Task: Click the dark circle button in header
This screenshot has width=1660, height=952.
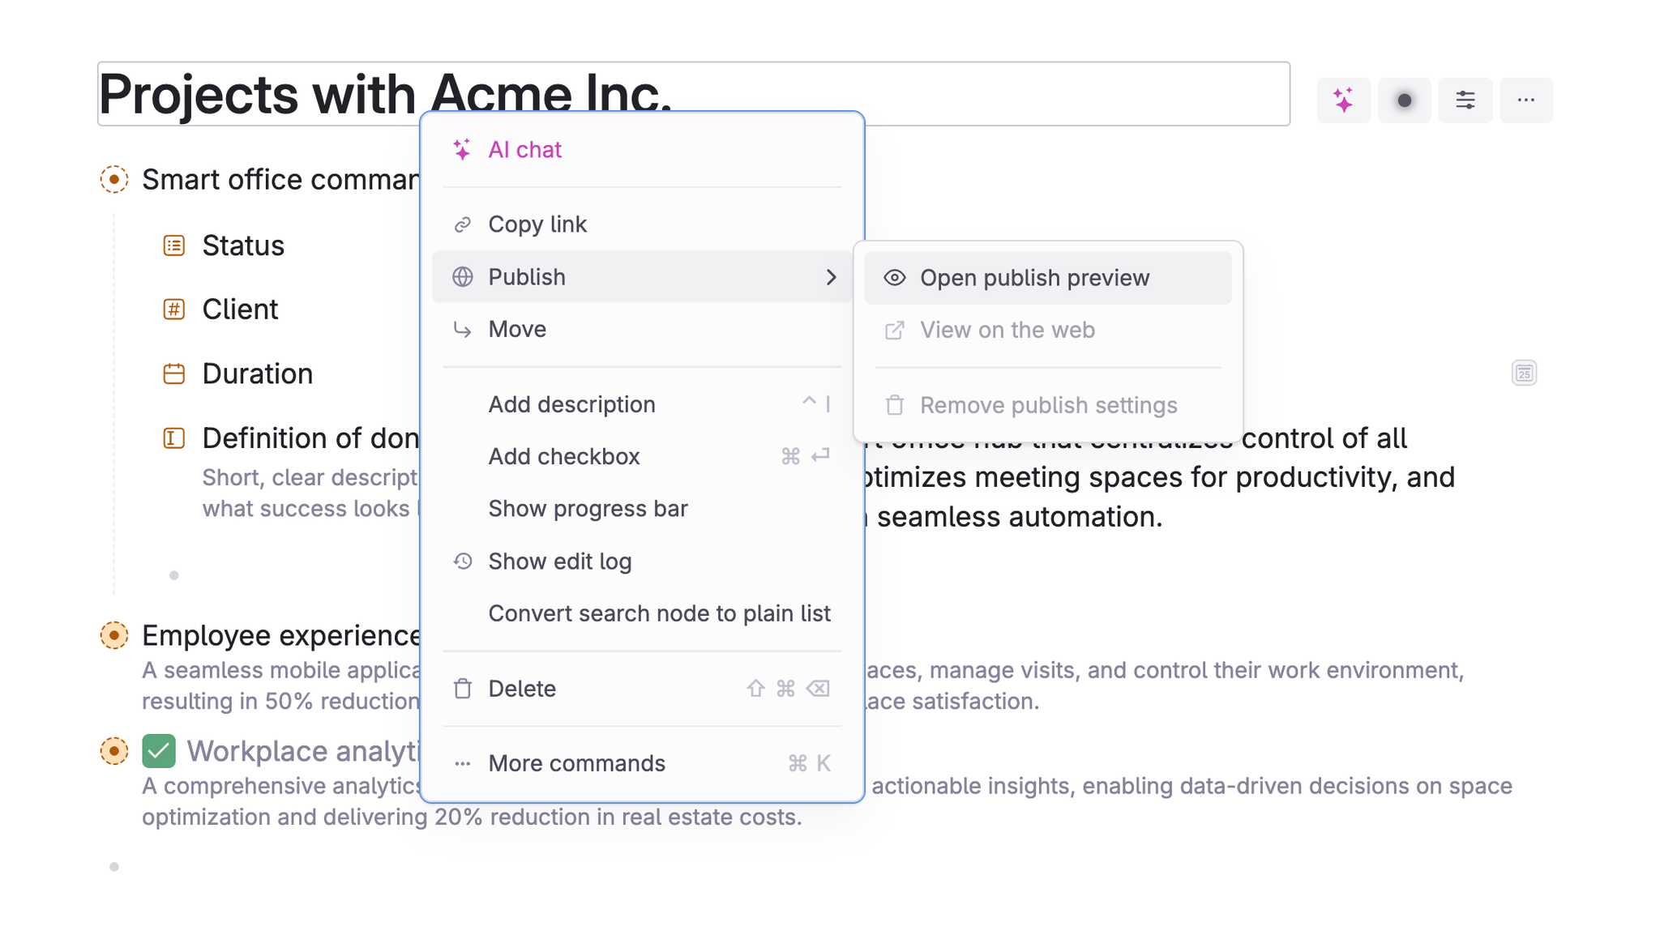Action: pos(1405,100)
